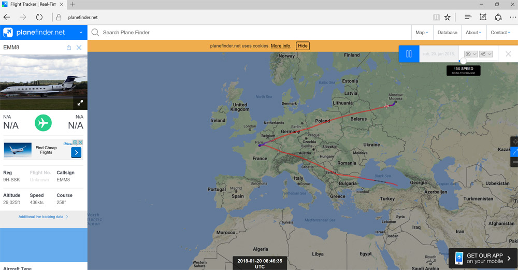Viewport: 518px width, 270px height.
Task: Click the speed value 436kts
Action: (36, 202)
